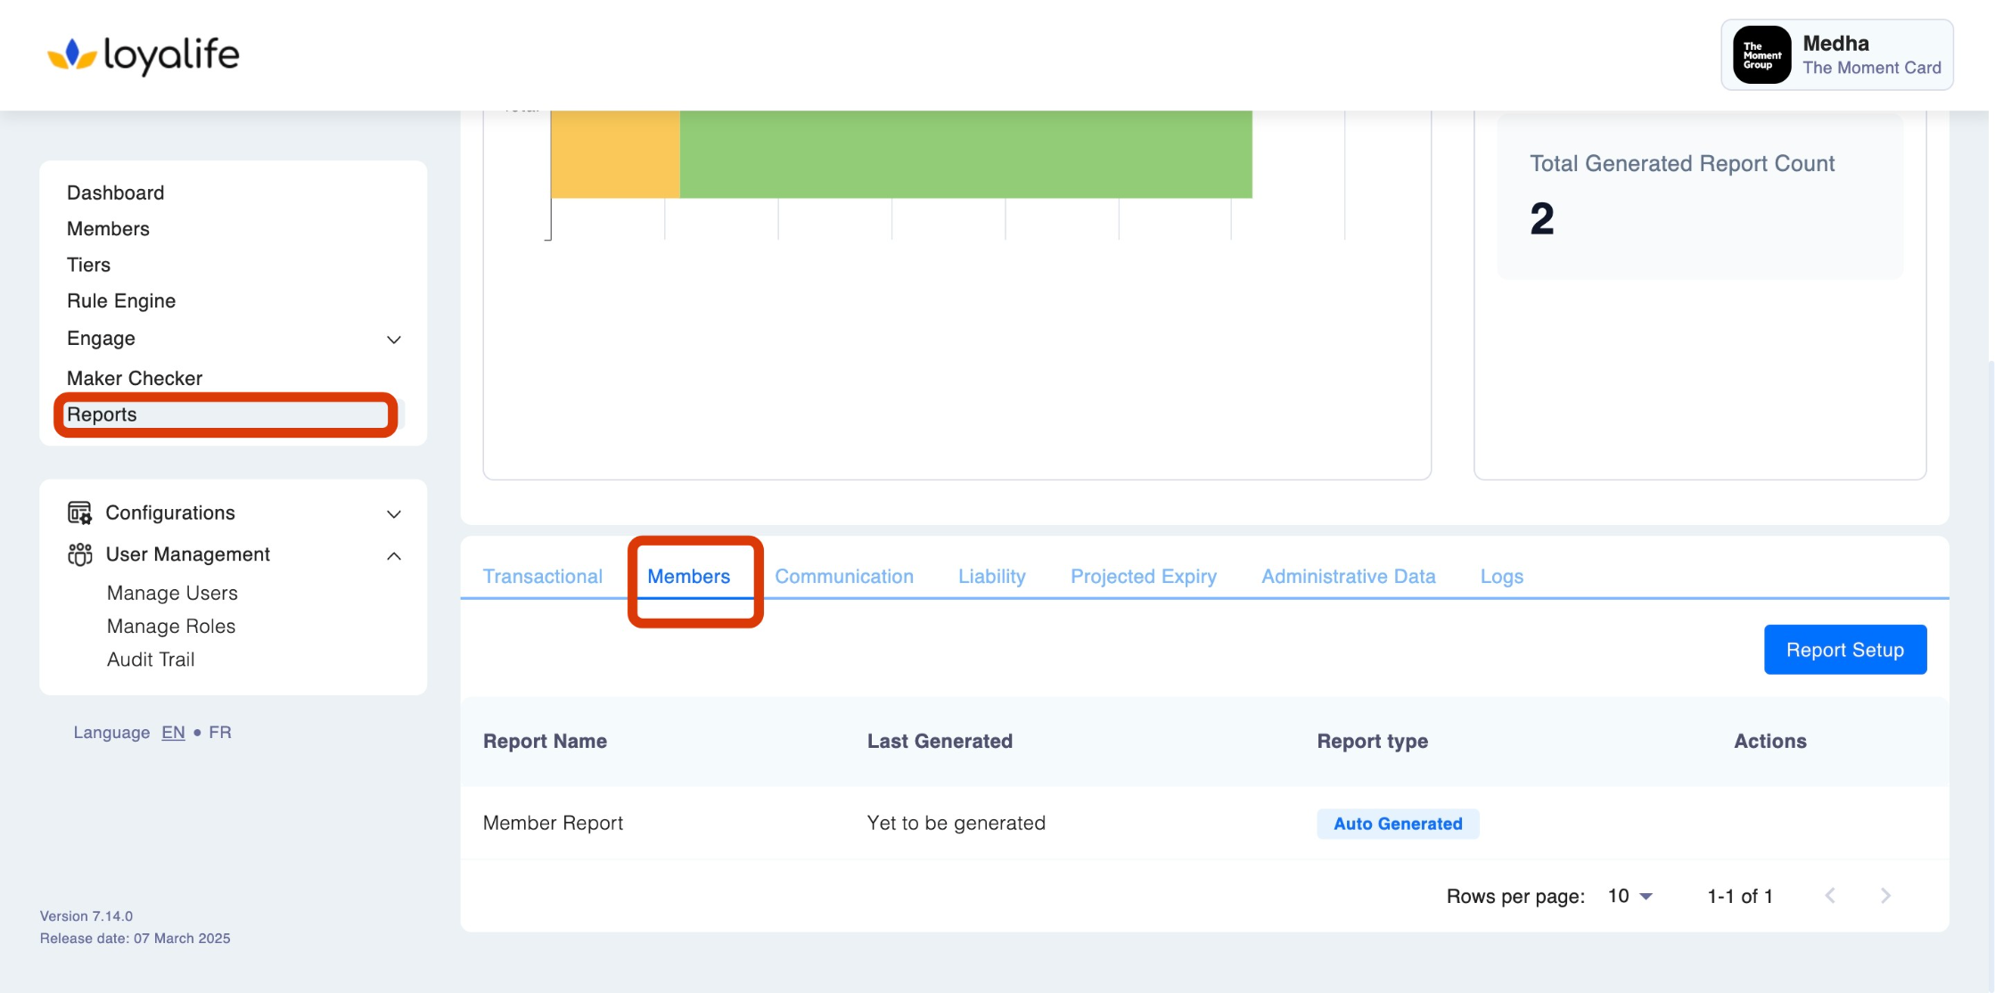Click the Configurations gear-panel icon
The image size is (1995, 993).
coord(79,513)
